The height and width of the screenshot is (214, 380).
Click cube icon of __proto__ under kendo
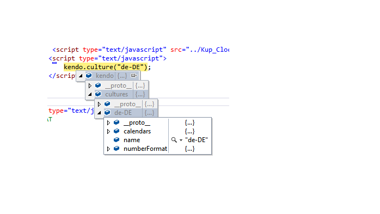click(98, 85)
